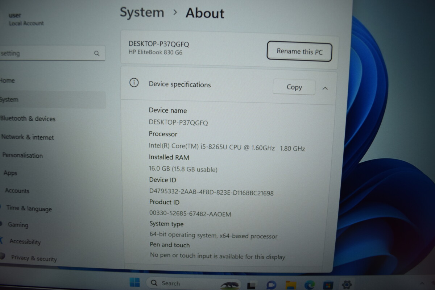The height and width of the screenshot is (290, 435).
Task: Launch Microsoft Edge from the taskbar
Action: tap(310, 285)
